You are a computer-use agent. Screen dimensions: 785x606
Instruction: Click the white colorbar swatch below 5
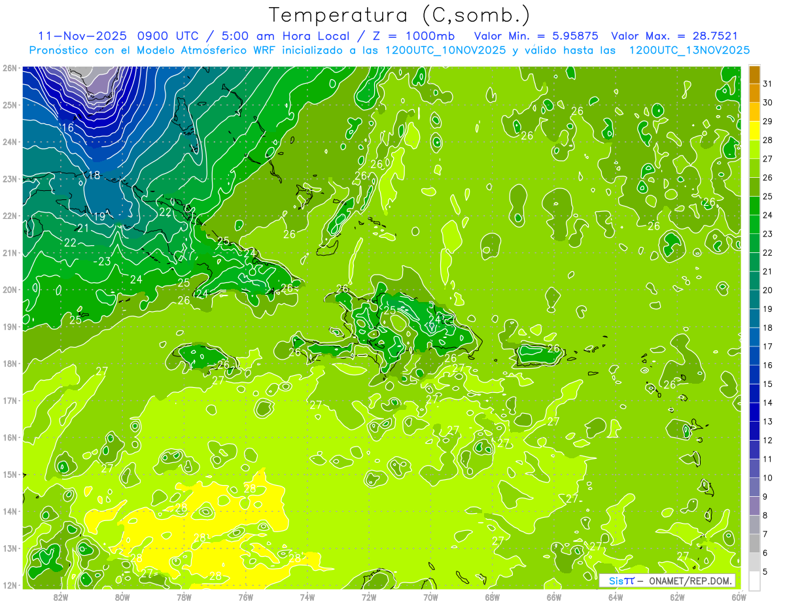tap(755, 581)
